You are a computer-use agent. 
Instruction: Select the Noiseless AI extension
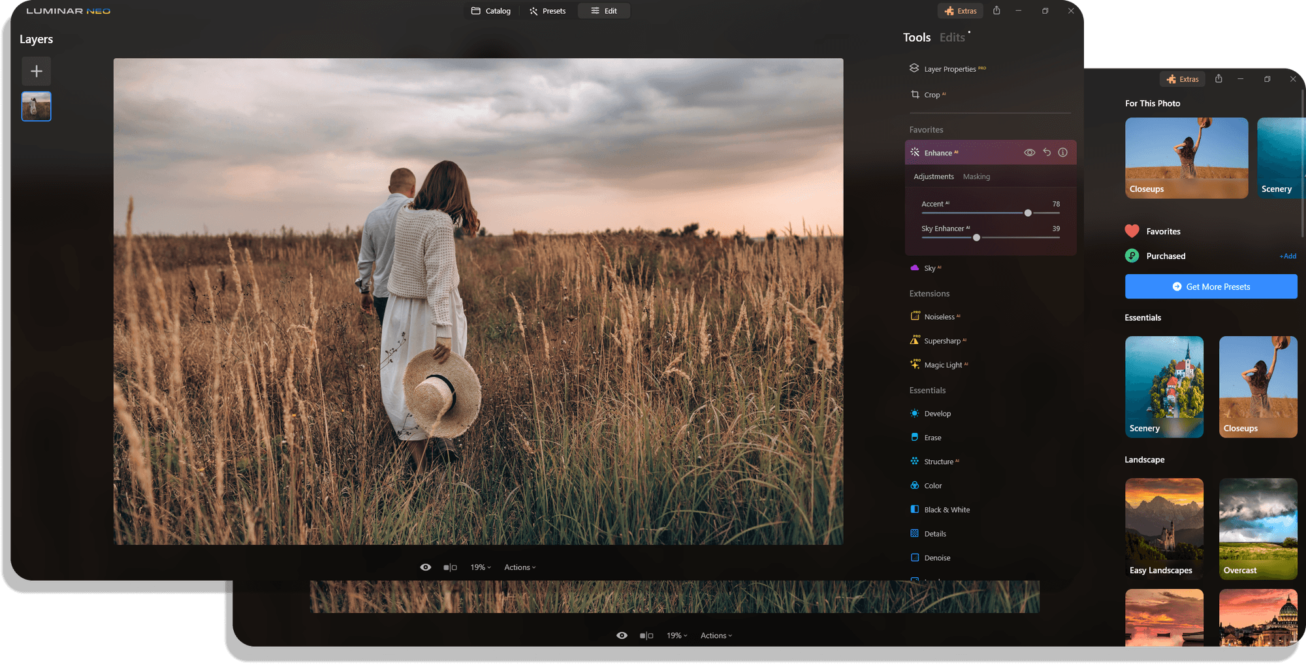tap(942, 316)
